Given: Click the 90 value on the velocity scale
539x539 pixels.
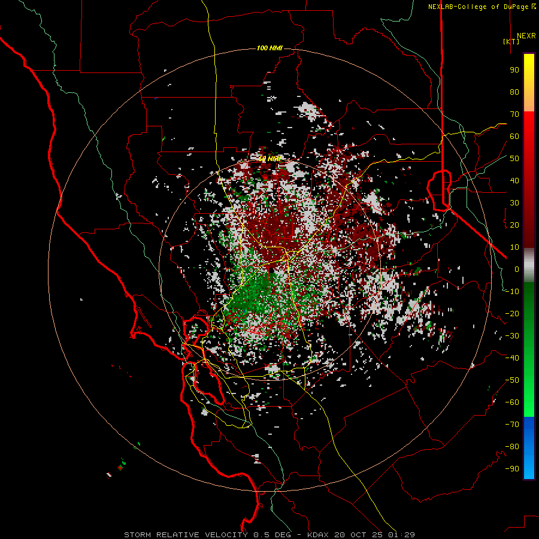Looking at the screenshot, I should point(514,70).
